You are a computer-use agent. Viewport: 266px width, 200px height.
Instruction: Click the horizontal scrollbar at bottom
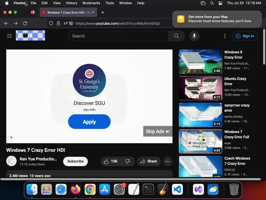(x=130, y=179)
